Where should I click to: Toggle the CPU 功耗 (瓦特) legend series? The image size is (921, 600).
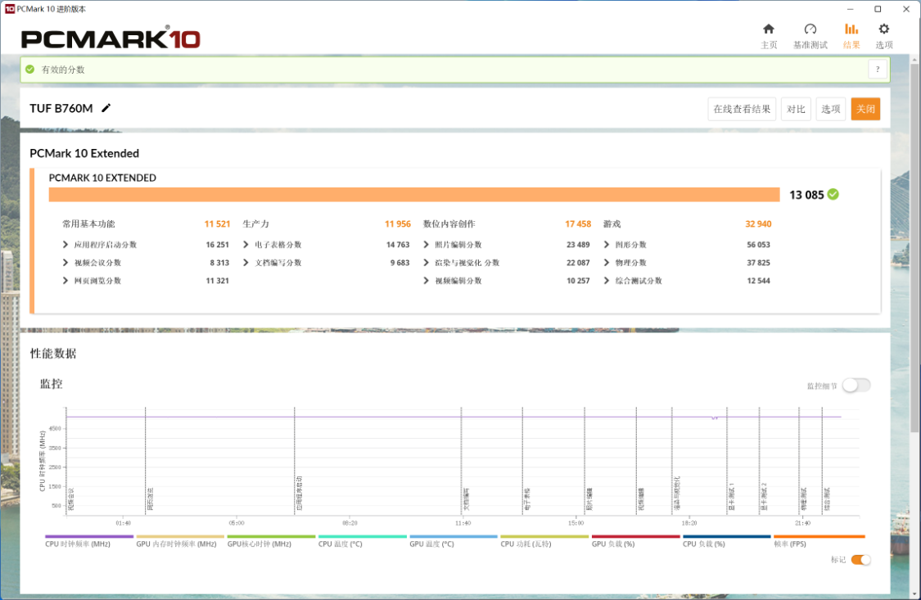coord(544,541)
